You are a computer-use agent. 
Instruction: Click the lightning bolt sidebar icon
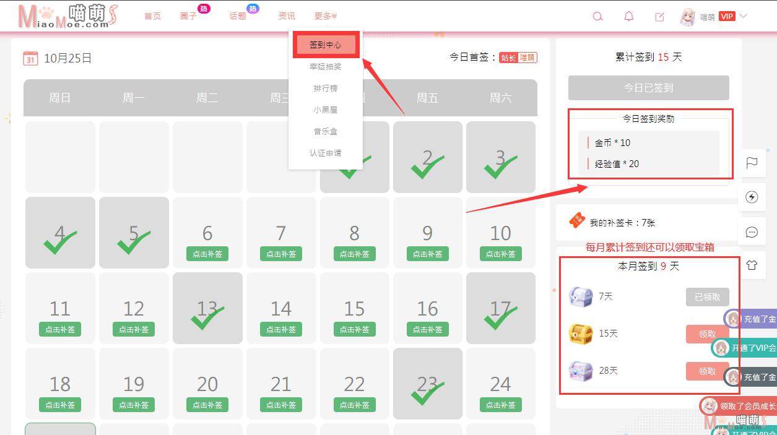pyautogui.click(x=752, y=197)
